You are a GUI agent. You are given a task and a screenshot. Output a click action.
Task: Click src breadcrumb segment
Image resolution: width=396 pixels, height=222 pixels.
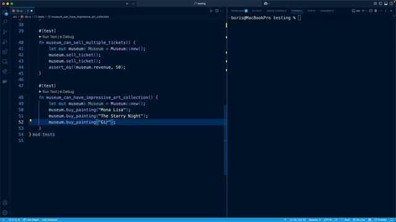pos(15,17)
